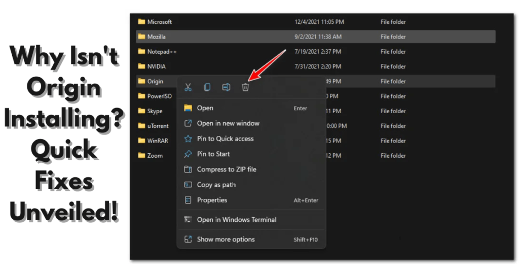This screenshot has width=519, height=273.
Task: Choose Compress to ZIP file
Action: 251,169
